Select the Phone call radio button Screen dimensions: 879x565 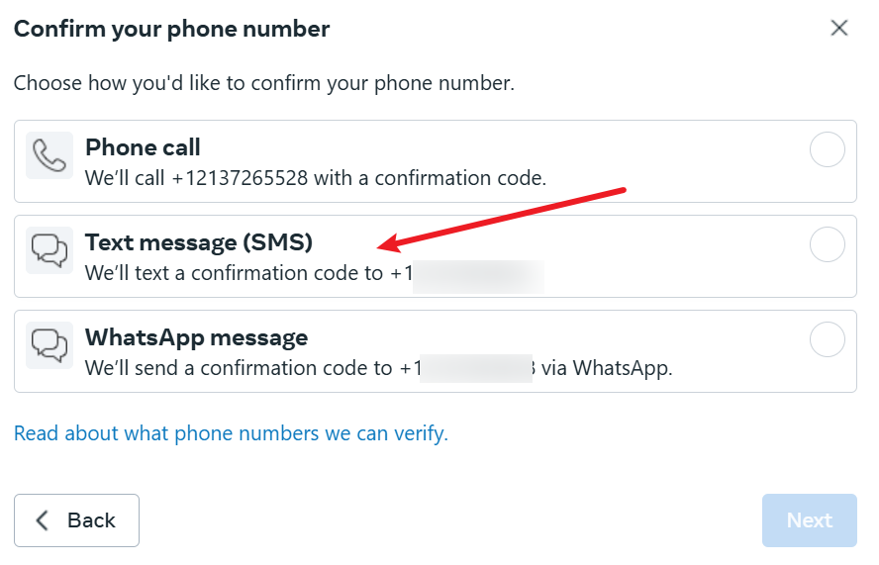[827, 150]
